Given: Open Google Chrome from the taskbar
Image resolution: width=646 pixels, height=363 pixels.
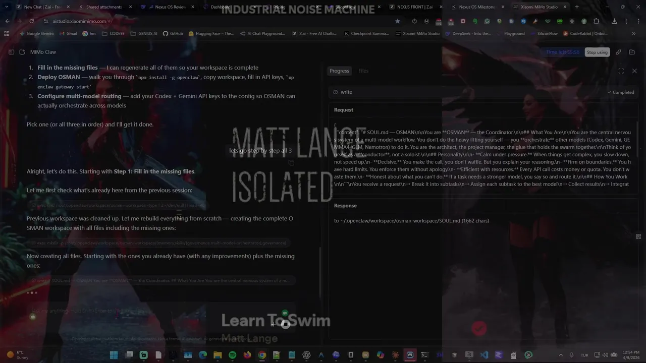Looking at the screenshot, I should coord(262,355).
